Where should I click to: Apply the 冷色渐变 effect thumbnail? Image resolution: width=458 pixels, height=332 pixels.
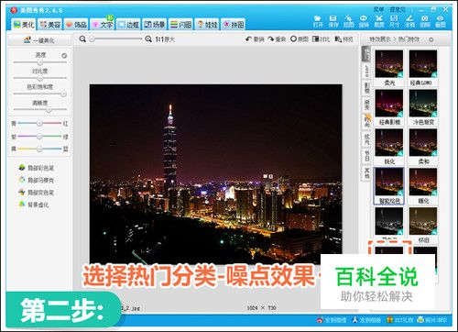tap(423, 104)
